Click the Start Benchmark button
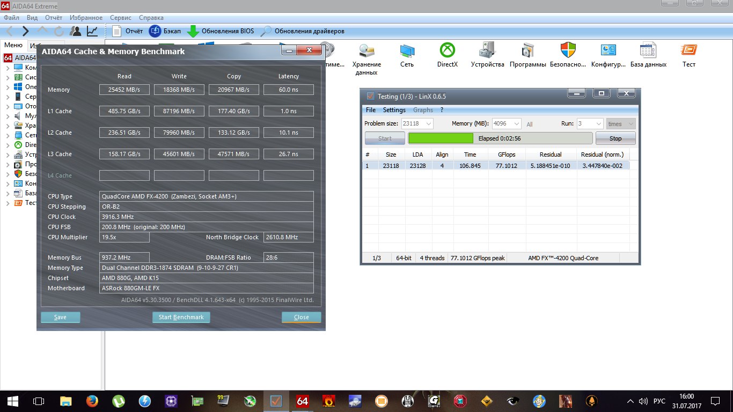This screenshot has height=412, width=733. coord(181,317)
